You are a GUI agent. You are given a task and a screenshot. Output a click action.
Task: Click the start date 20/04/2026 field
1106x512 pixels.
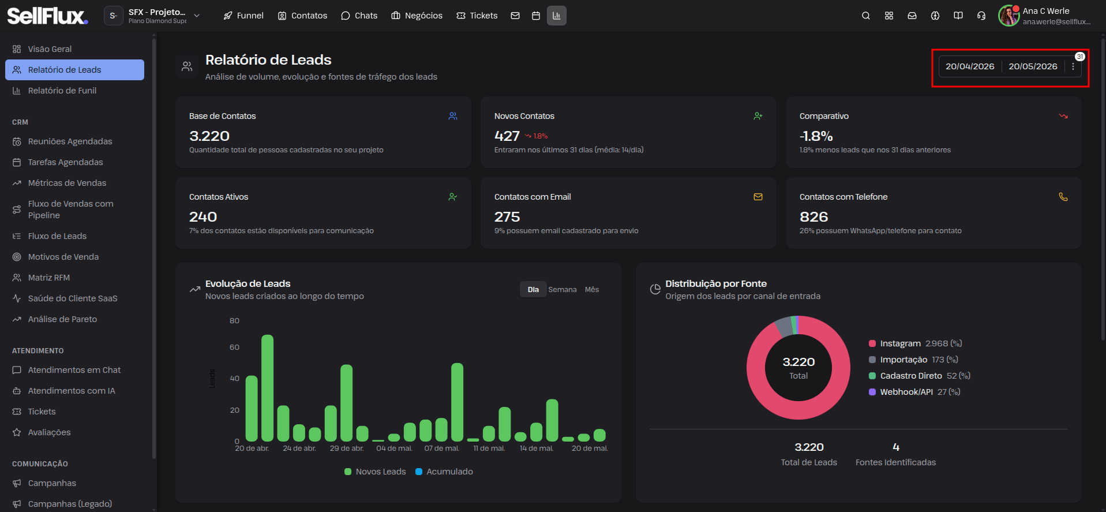coord(970,66)
